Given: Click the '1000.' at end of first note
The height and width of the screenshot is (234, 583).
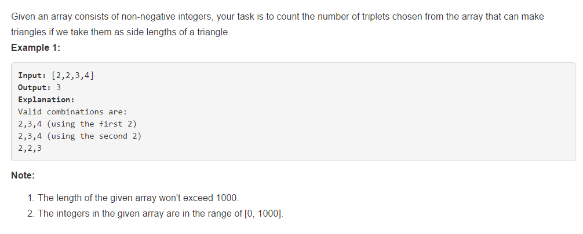Looking at the screenshot, I should (x=227, y=198).
